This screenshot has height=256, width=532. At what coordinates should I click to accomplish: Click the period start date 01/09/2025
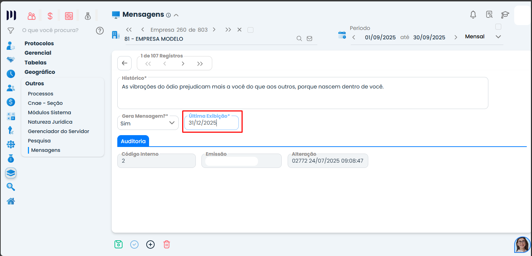(380, 37)
